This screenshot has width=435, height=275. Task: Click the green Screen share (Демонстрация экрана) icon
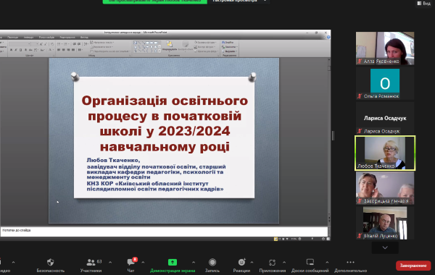click(173, 262)
